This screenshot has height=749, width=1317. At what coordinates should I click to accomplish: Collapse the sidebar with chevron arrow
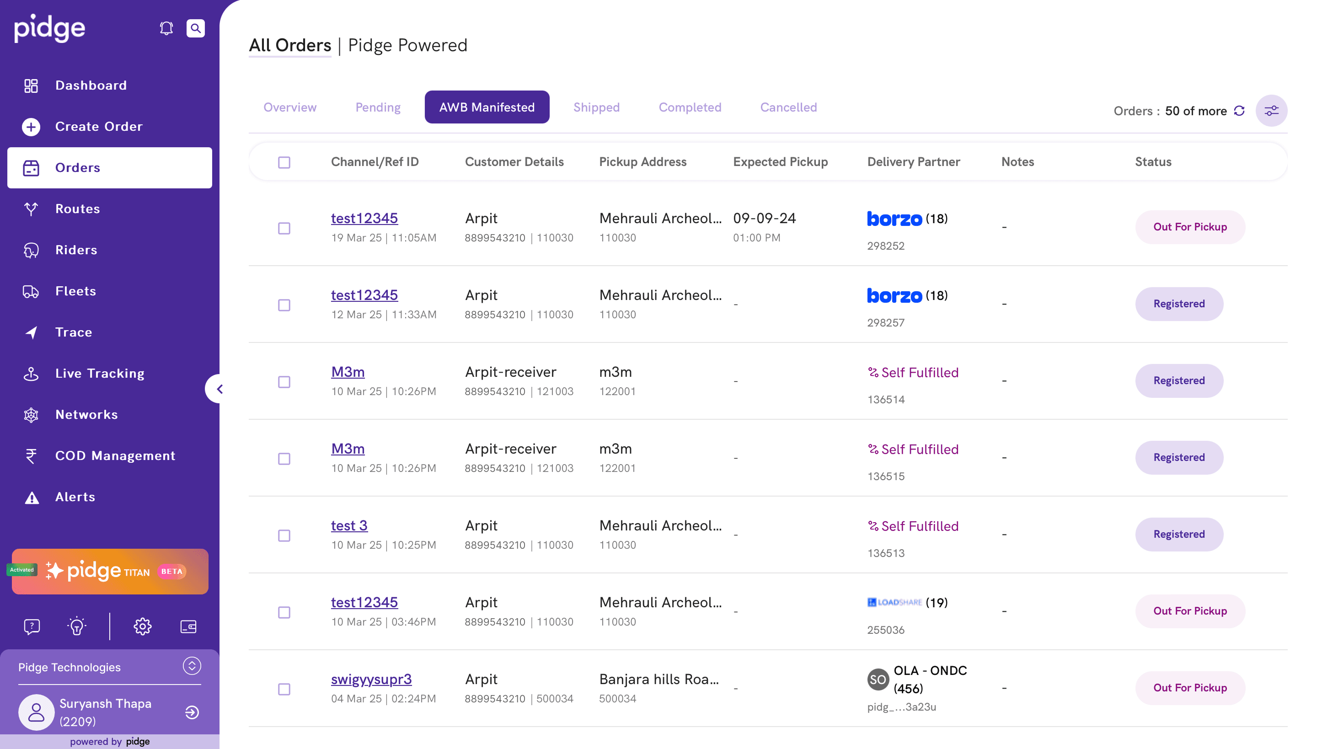[219, 389]
